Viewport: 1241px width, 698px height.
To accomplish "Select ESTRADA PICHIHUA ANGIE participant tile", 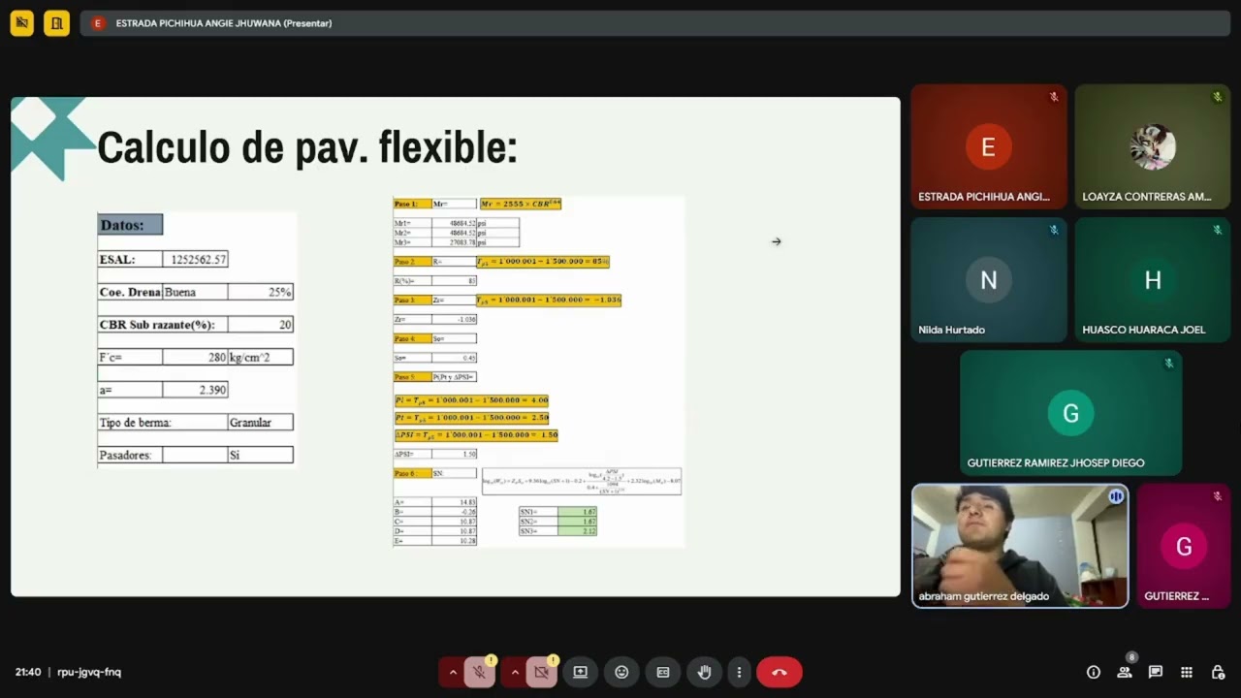I will pos(988,146).
